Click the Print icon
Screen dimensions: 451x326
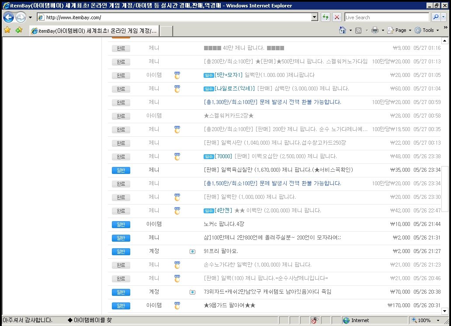pyautogui.click(x=375, y=30)
